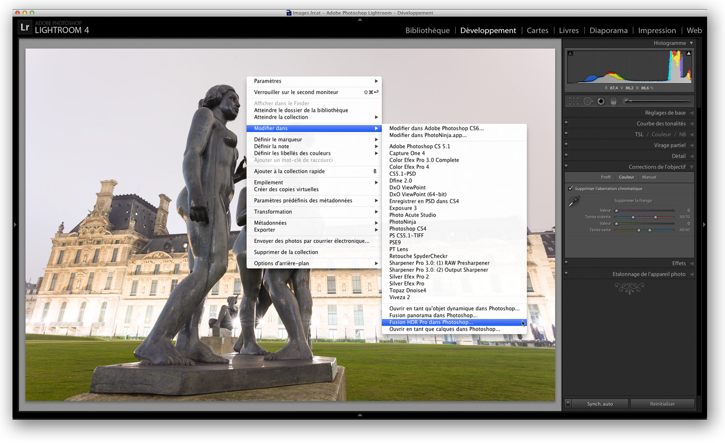Choose Fusion panorama dans Photoshop
The width and height of the screenshot is (725, 443).
(x=454, y=316)
